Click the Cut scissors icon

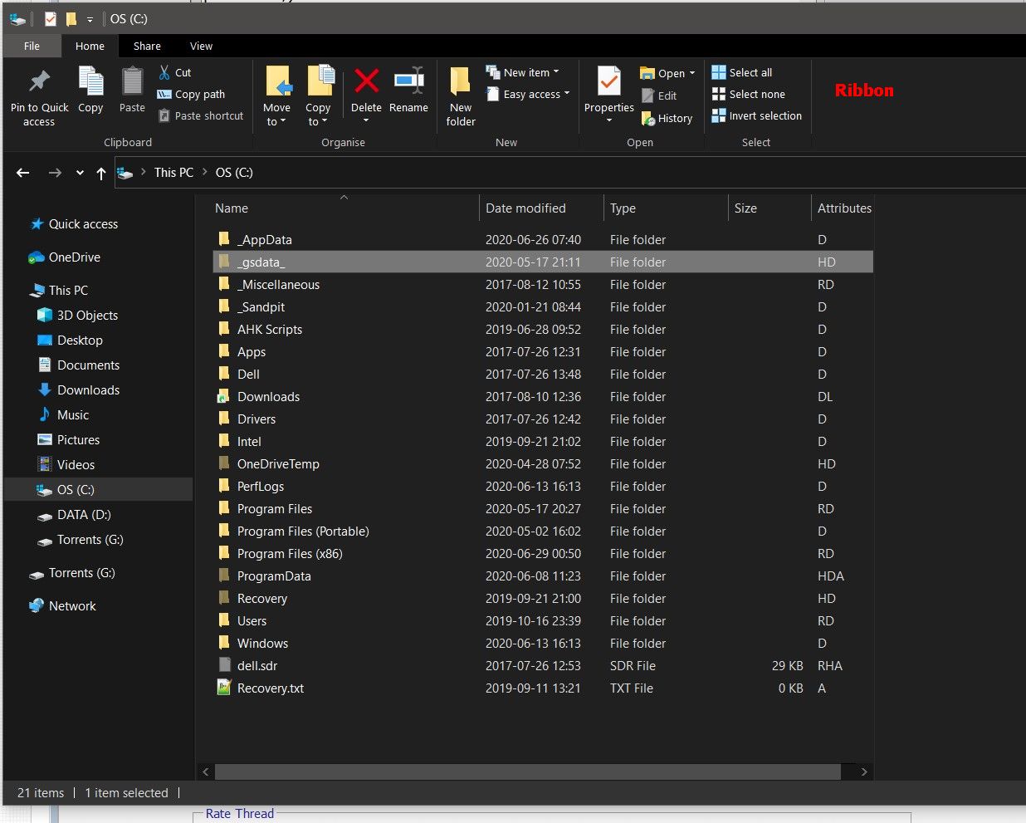[165, 72]
